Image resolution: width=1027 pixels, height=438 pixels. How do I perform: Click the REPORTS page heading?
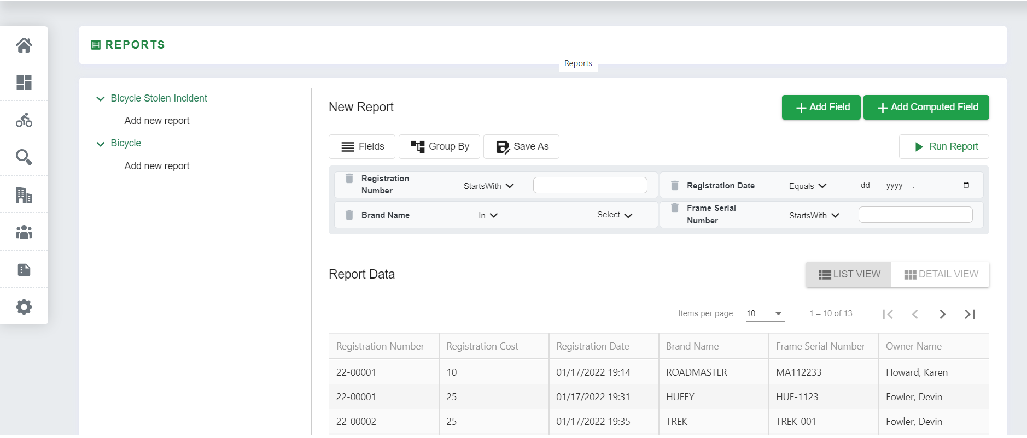(x=135, y=45)
